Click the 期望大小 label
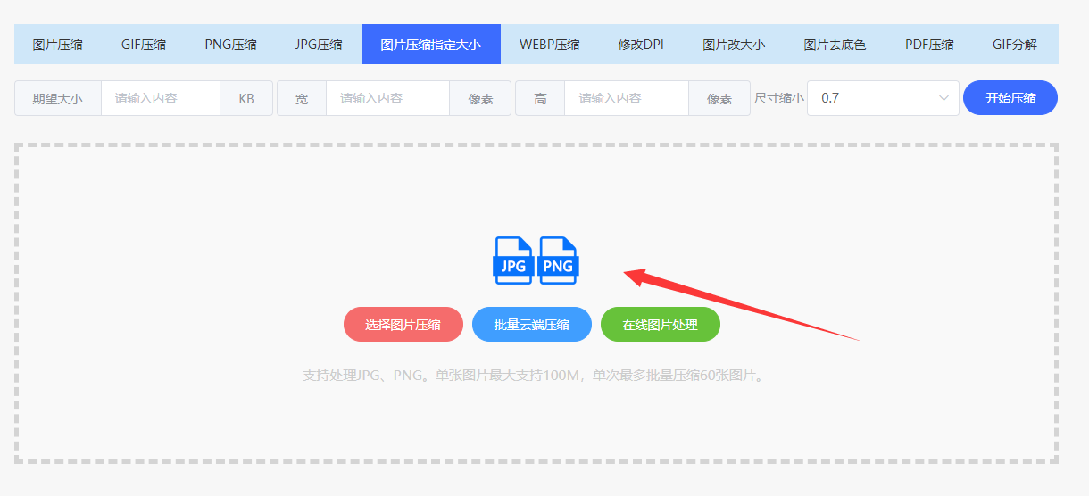 pyautogui.click(x=58, y=98)
